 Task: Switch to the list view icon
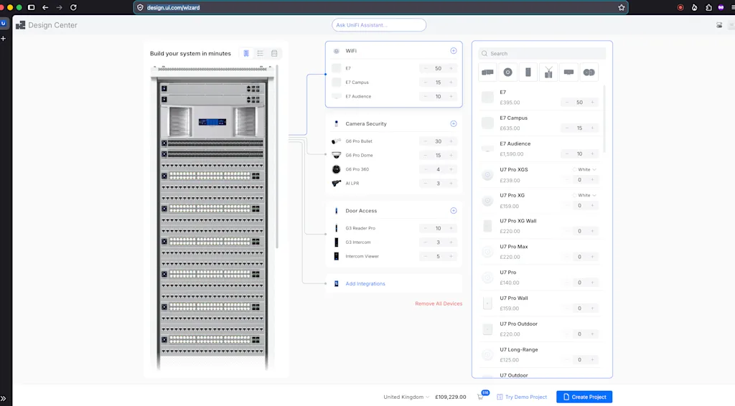(x=260, y=53)
